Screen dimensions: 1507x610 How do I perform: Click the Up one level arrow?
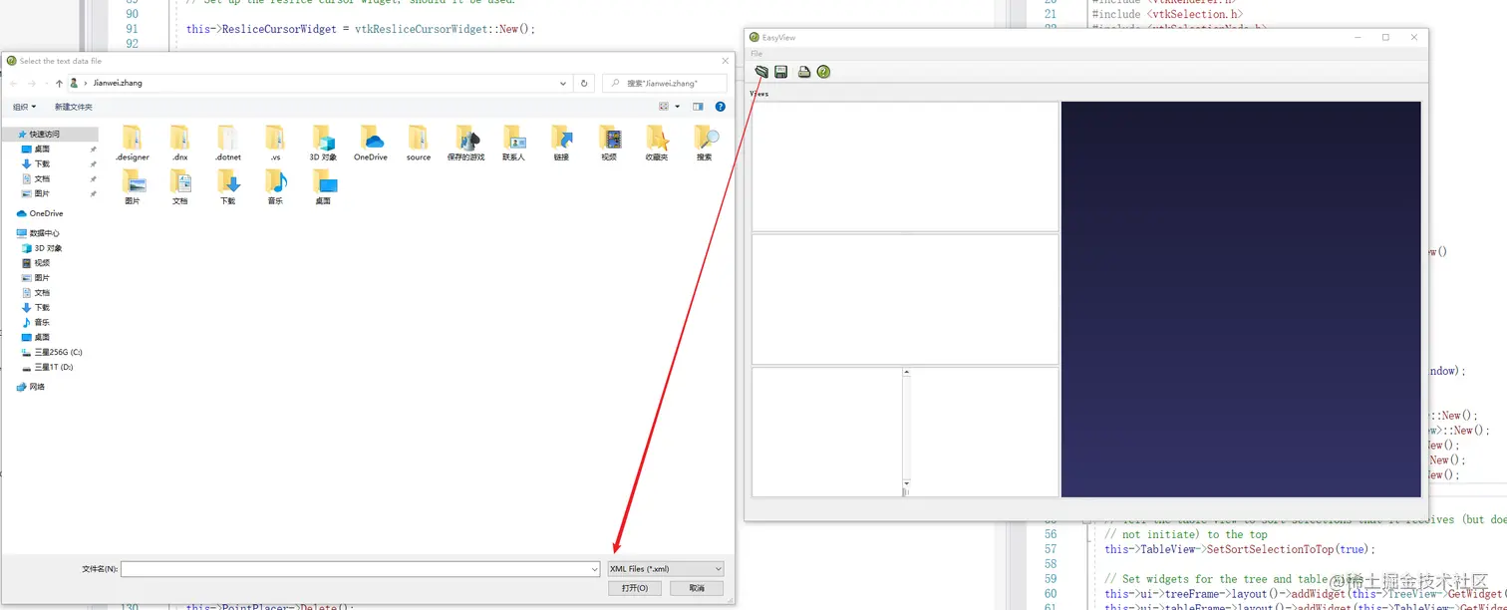60,84
